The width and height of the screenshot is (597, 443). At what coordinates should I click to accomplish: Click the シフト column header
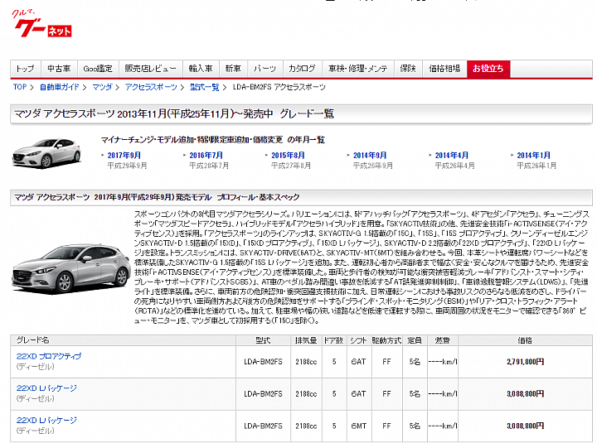(358, 340)
